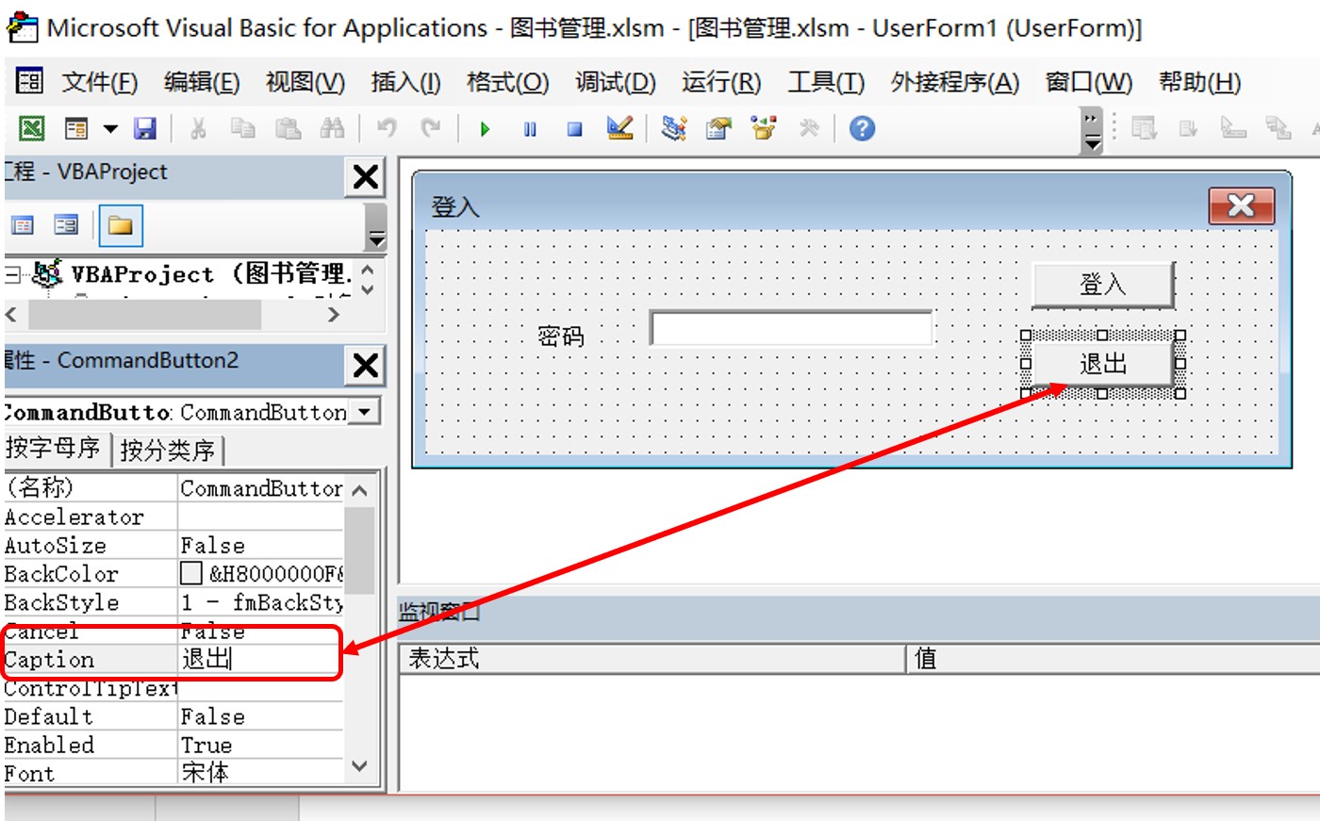Click the 退出 button on the form
The width and height of the screenshot is (1320, 821).
(1102, 364)
